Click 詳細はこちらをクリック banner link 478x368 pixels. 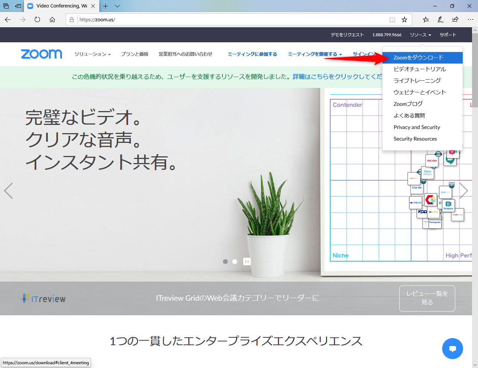tap(337, 77)
